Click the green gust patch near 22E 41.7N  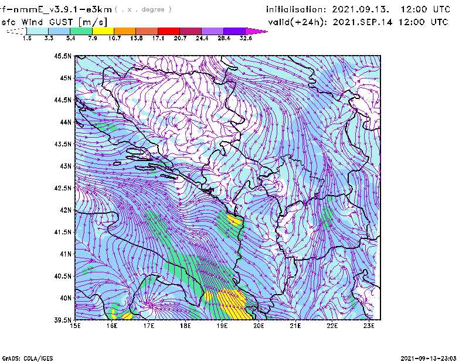[327, 217]
